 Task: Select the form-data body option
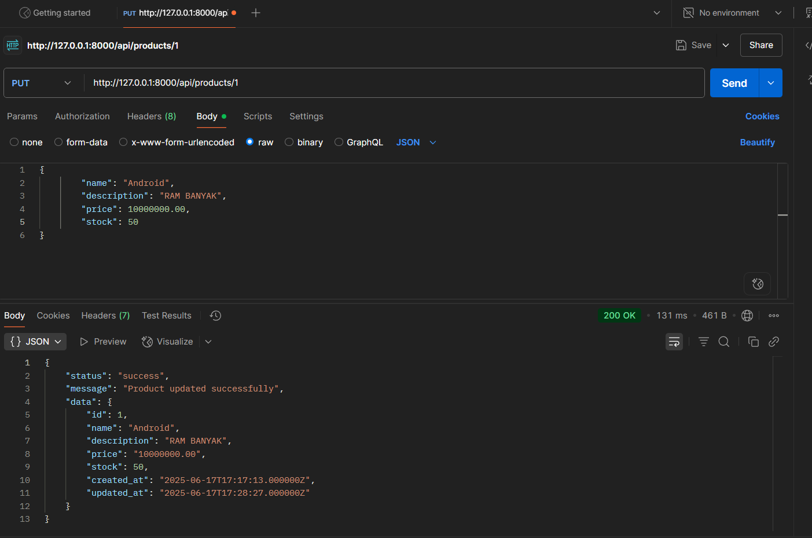[81, 142]
